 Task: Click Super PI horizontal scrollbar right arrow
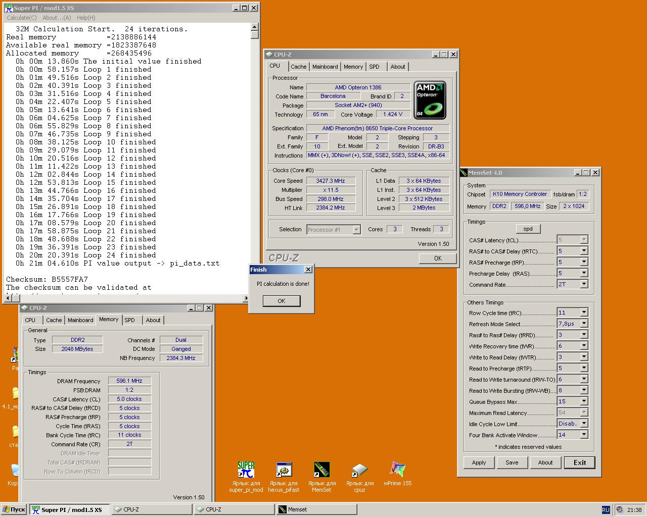click(246, 298)
